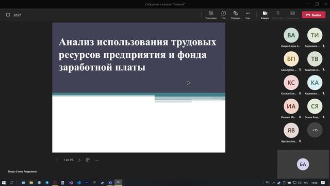This screenshot has width=330, height=186.
Task: Open Visual Studio Code from taskbar
Action: click(79, 182)
